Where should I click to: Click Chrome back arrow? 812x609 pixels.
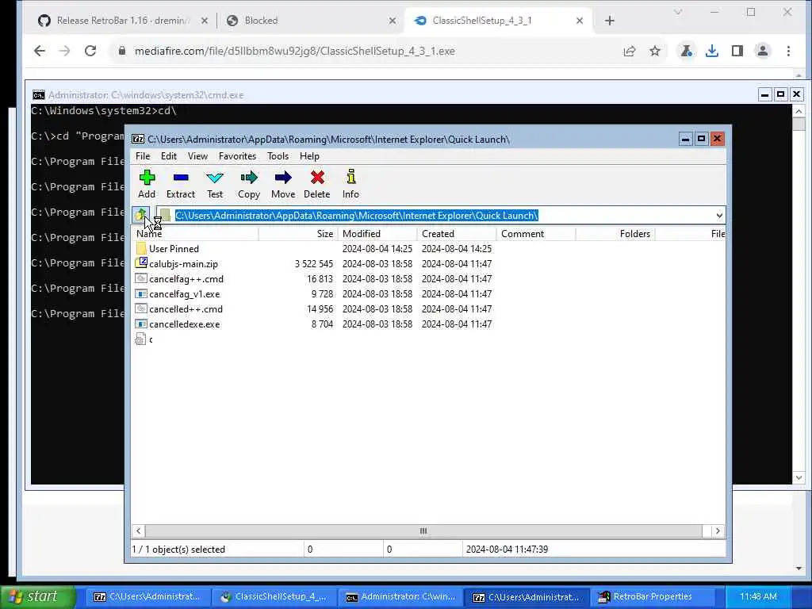point(40,51)
